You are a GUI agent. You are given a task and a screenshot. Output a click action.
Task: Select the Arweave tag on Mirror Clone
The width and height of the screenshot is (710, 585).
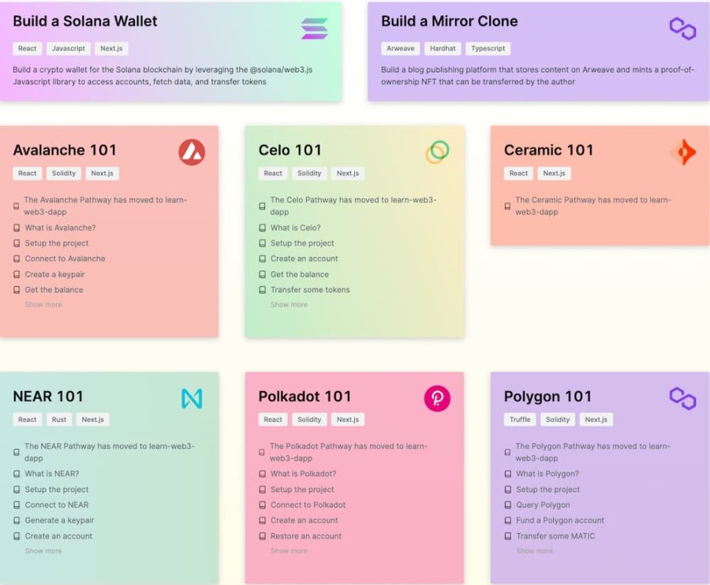click(x=400, y=48)
